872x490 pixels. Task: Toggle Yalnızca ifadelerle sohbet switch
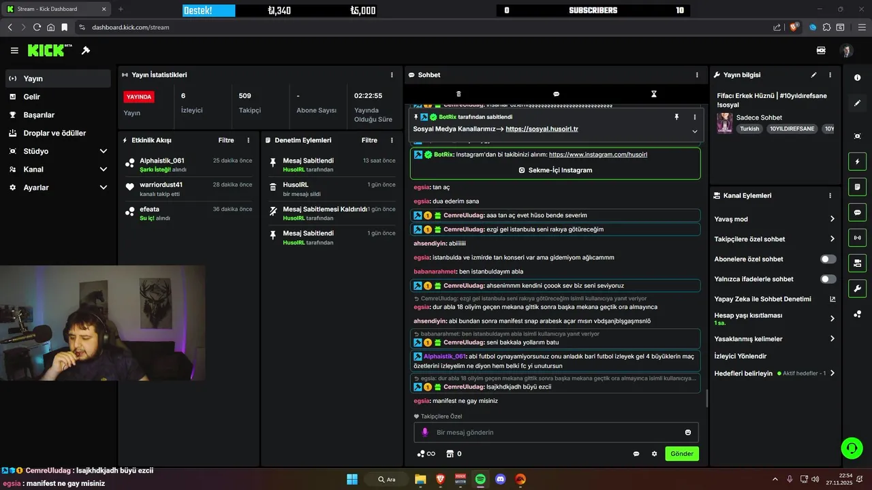(x=828, y=279)
